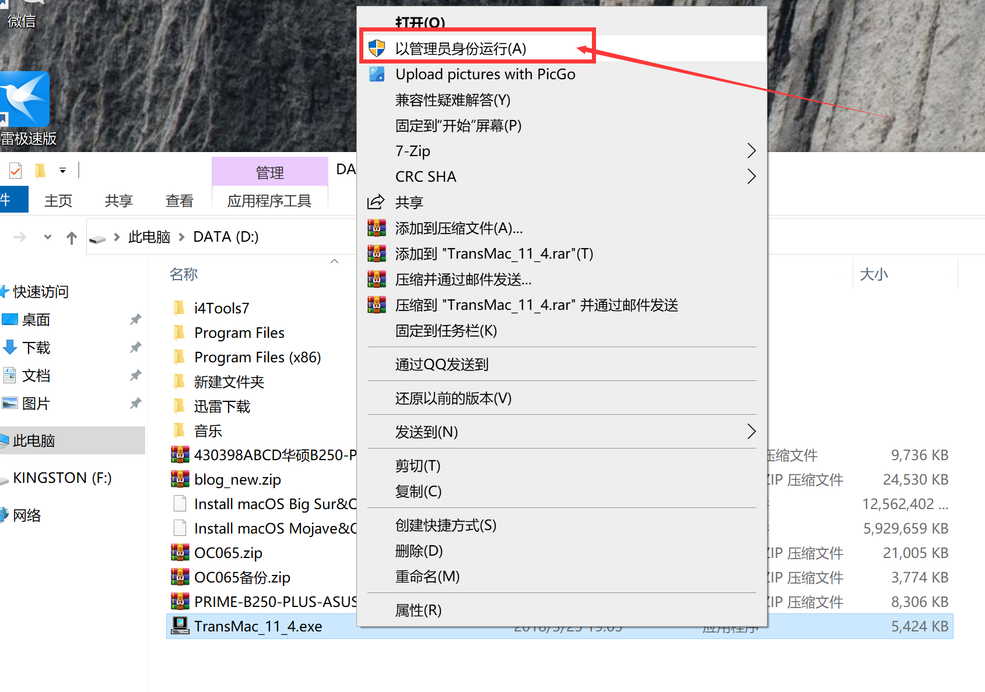
Task: Click the i4Tools7 folder icon
Action: tap(179, 308)
